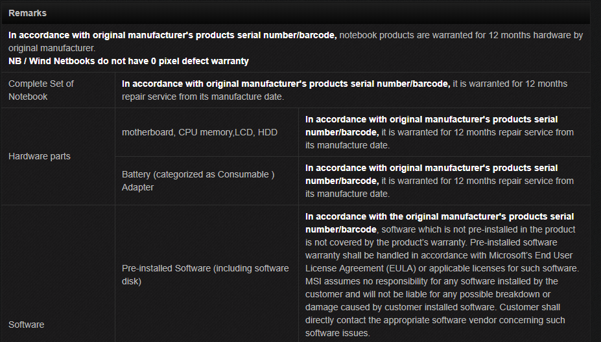Click the Adapter text under Battery
This screenshot has height=342, width=601.
pos(137,187)
